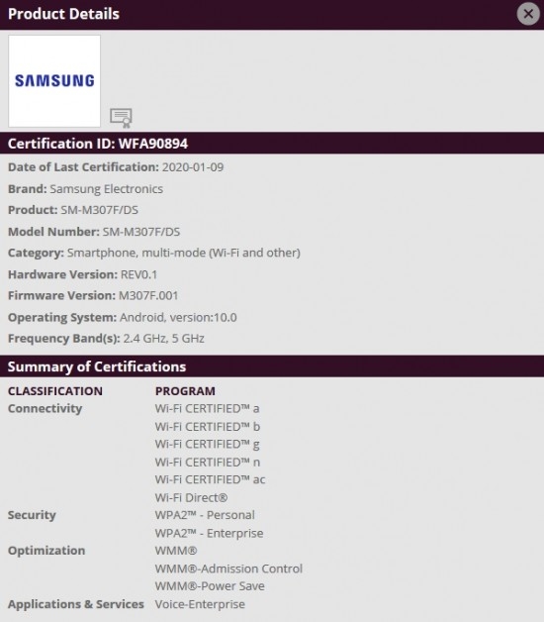Click the Voice-Enterprise program entry

click(200, 604)
